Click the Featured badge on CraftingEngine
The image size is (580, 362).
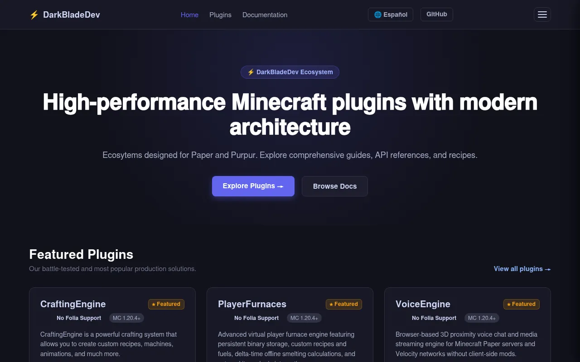[x=166, y=304]
